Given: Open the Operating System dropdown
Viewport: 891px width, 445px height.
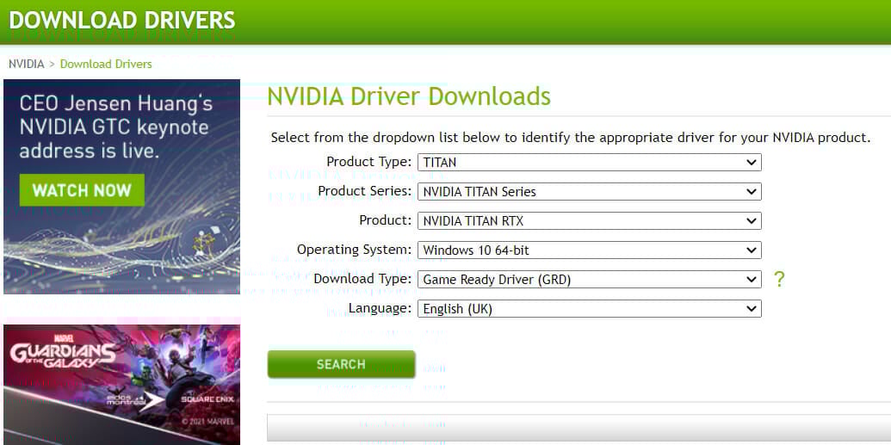Looking at the screenshot, I should [x=589, y=250].
